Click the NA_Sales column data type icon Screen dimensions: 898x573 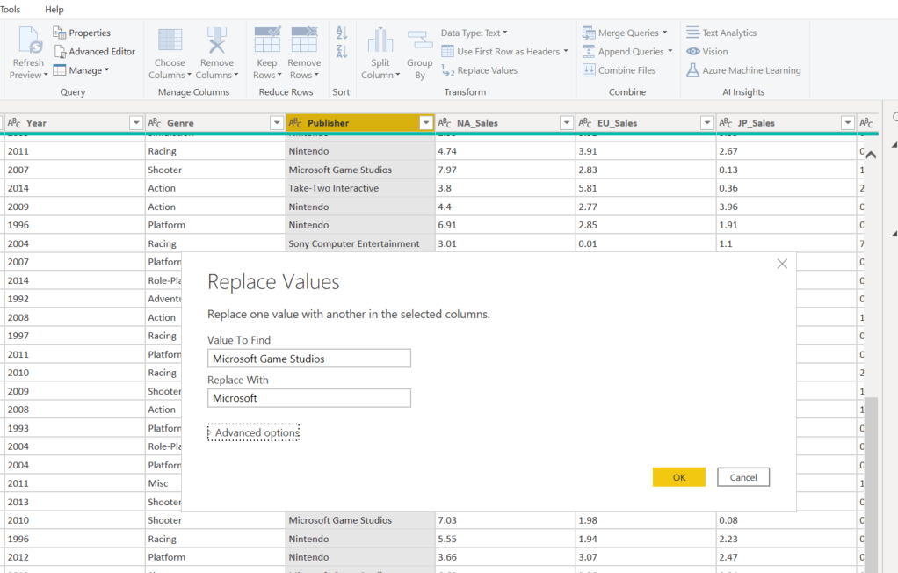[x=445, y=123]
